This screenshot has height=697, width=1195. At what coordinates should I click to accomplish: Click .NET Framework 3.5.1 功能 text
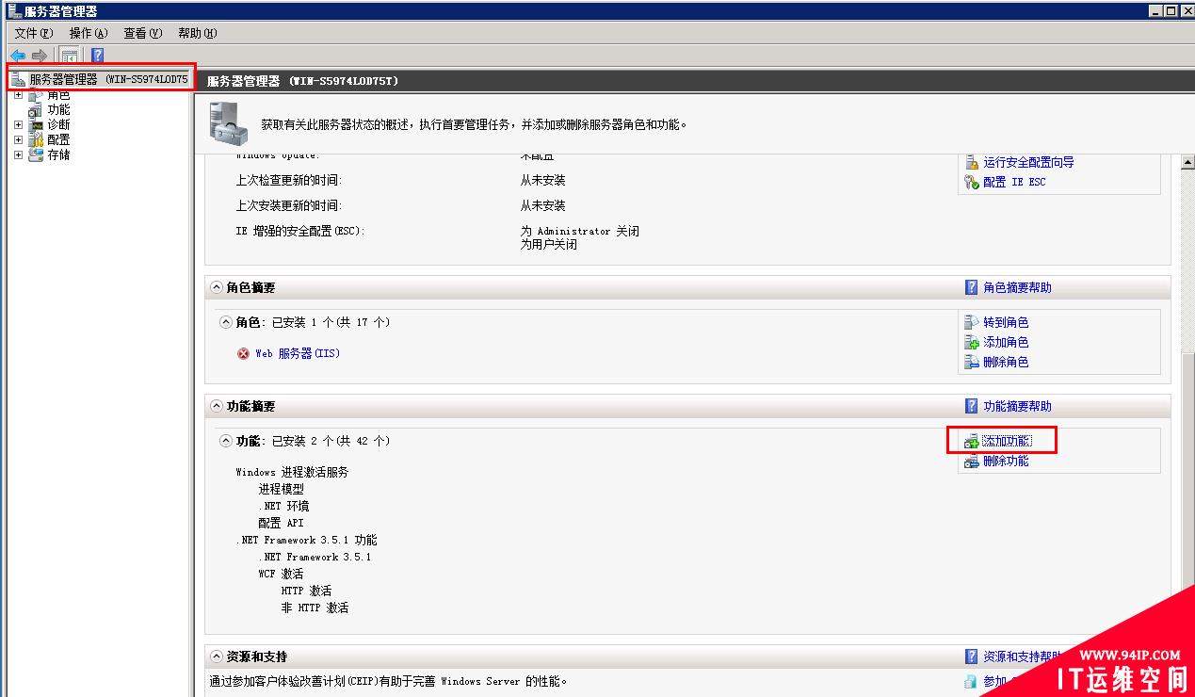[x=306, y=540]
